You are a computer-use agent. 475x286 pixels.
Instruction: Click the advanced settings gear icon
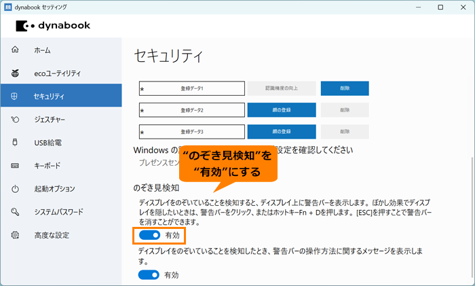coord(15,235)
